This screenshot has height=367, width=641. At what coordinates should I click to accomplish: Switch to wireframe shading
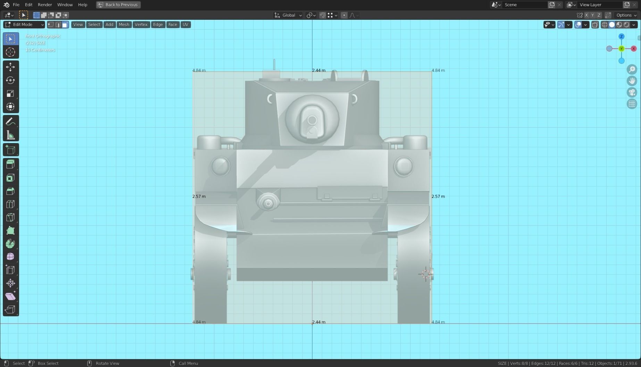(x=605, y=24)
